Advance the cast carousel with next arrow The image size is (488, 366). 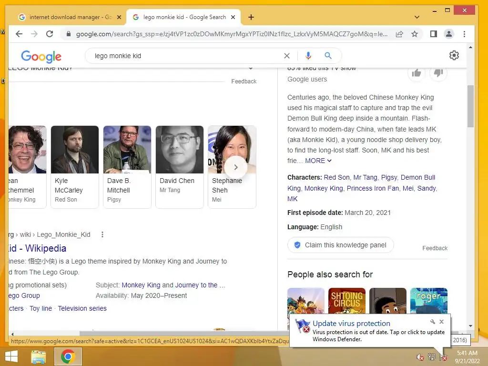[236, 167]
